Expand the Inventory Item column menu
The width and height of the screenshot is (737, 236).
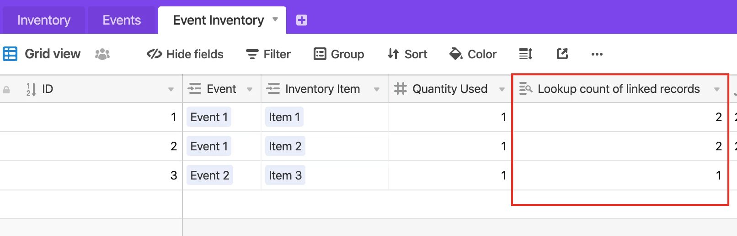(x=377, y=89)
